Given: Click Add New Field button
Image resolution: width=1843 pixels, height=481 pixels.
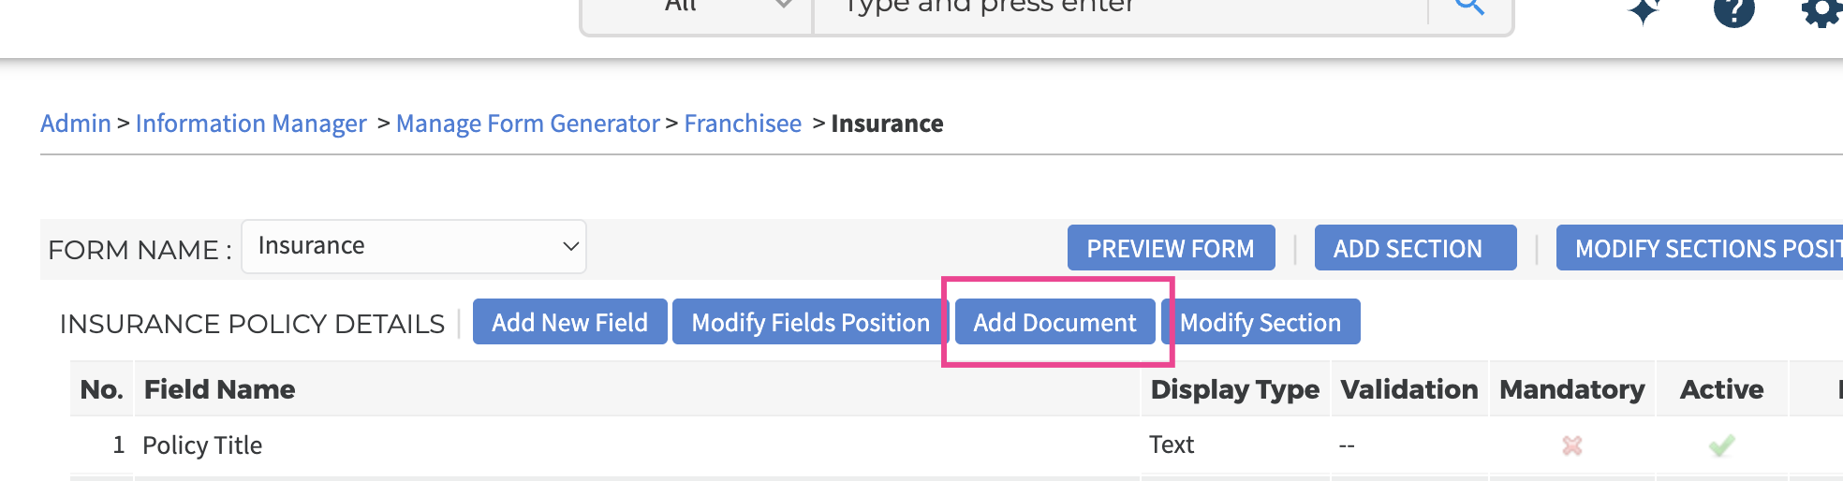Looking at the screenshot, I should click(569, 322).
